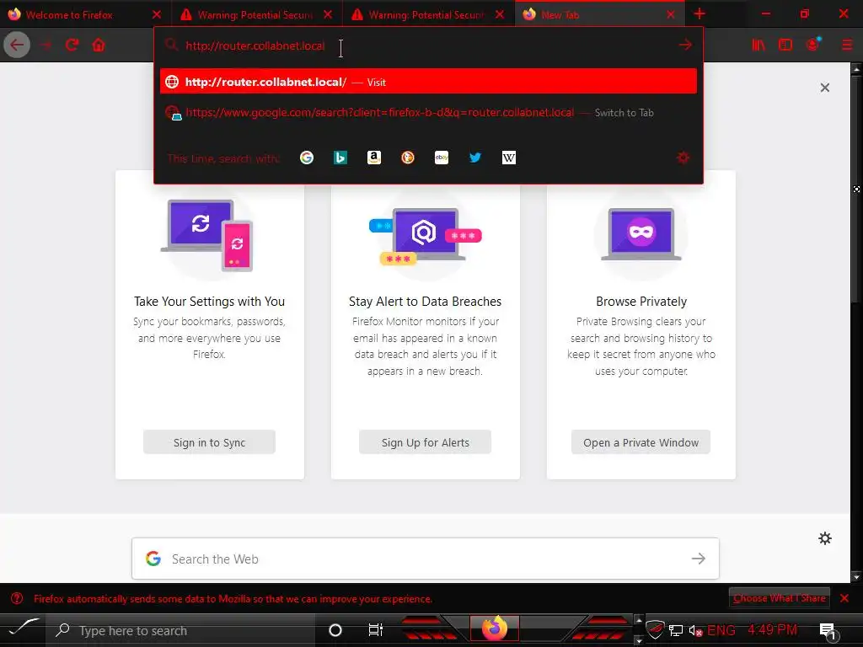863x647 pixels.
Task: Click Sign in to Sync button
Action: [209, 442]
